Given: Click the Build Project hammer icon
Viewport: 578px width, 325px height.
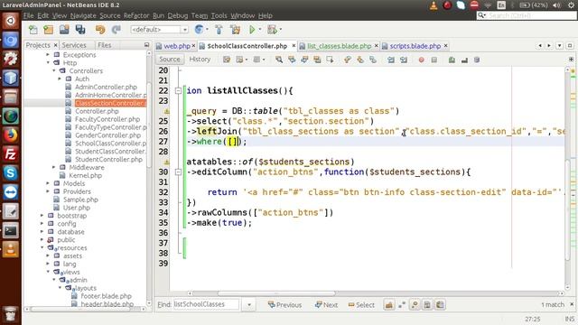Looking at the screenshot, I should pyautogui.click(x=219, y=30).
